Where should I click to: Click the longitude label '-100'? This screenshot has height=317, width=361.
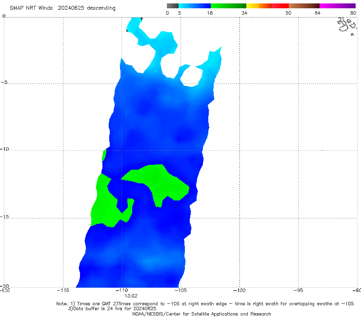(239, 290)
